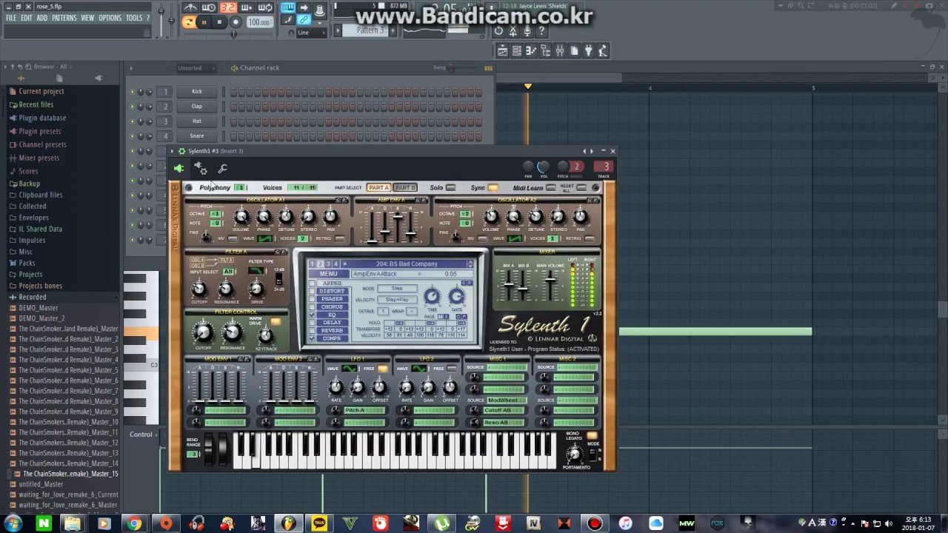
Task: Open the VIEW menu
Action: (x=87, y=18)
